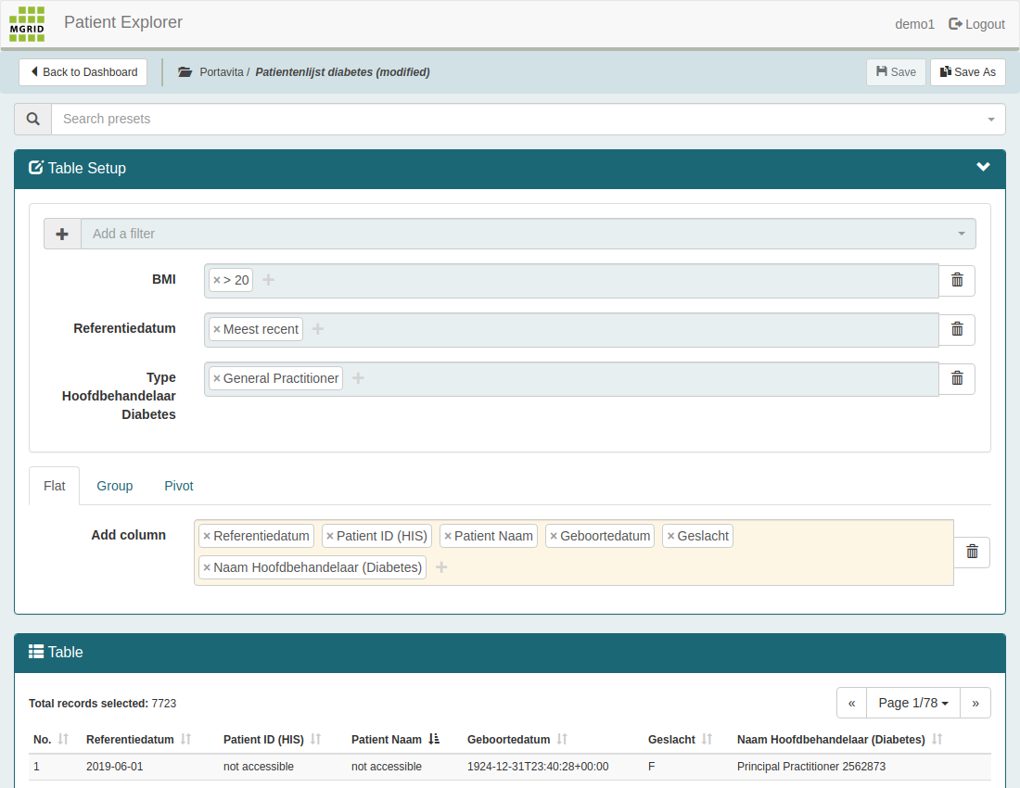Go to the previous page («)
Viewport: 1020px width, 788px height.
(851, 703)
